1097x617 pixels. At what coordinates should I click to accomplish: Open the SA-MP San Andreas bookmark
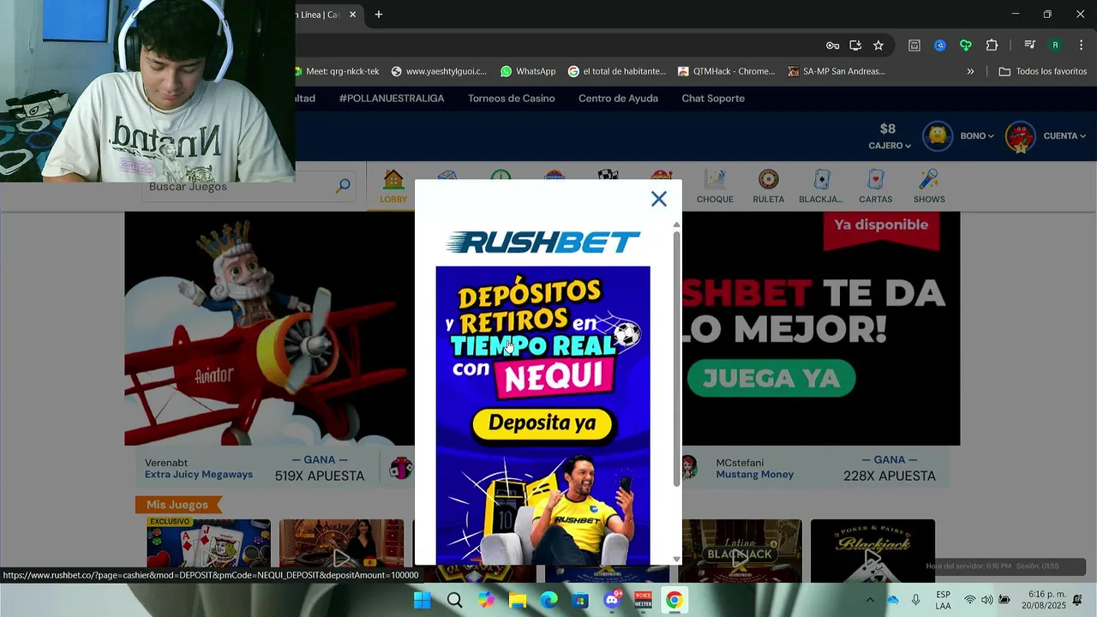(x=836, y=71)
